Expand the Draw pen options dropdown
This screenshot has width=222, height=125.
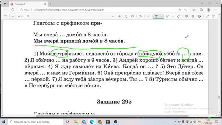[162, 16]
